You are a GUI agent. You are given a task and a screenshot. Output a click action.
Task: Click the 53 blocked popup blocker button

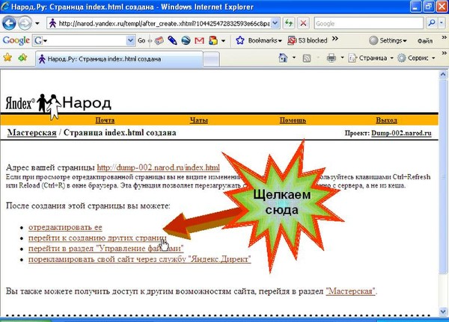tap(308, 40)
